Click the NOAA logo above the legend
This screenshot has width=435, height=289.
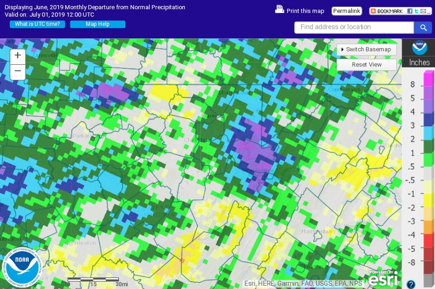coord(418,48)
